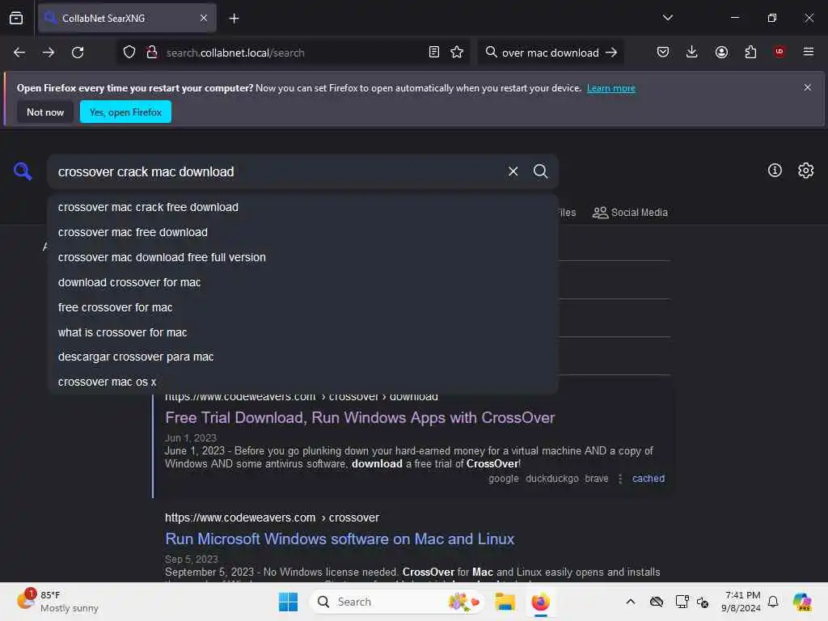The image size is (828, 621).
Task: Open the Windows Start menu
Action: 289,602
